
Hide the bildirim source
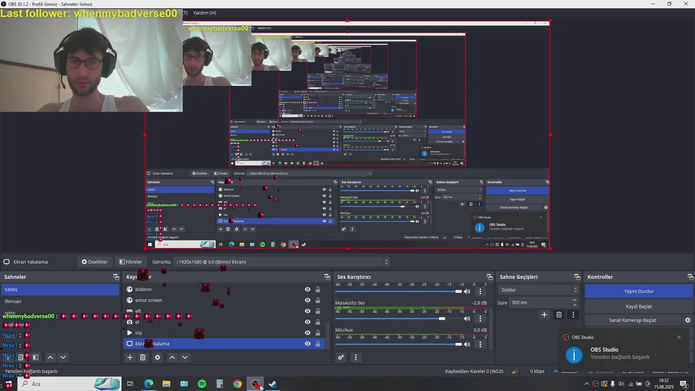(307, 289)
